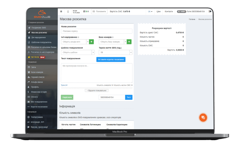Click green plus next to number base field

click(129, 42)
